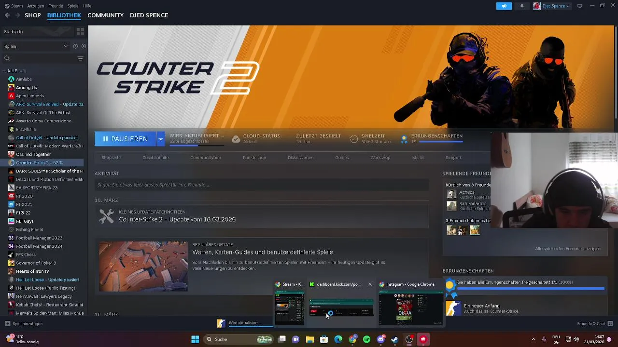Select Governor of Poker 3

pos(36,263)
